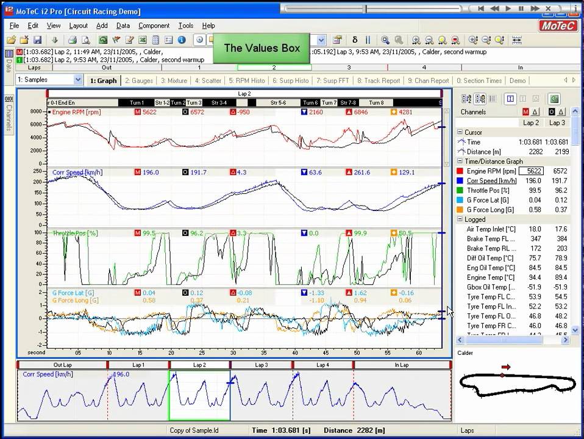Select the Turn 6 track section
Screen dimensions: 584x439
[310, 102]
